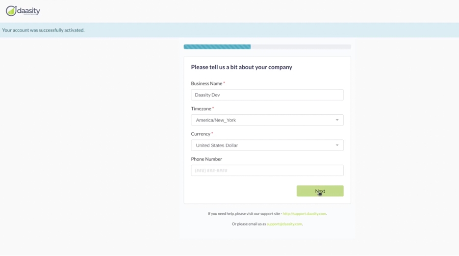Image resolution: width=459 pixels, height=256 pixels.
Task: Click the Timezone field label
Action: [x=201, y=109]
